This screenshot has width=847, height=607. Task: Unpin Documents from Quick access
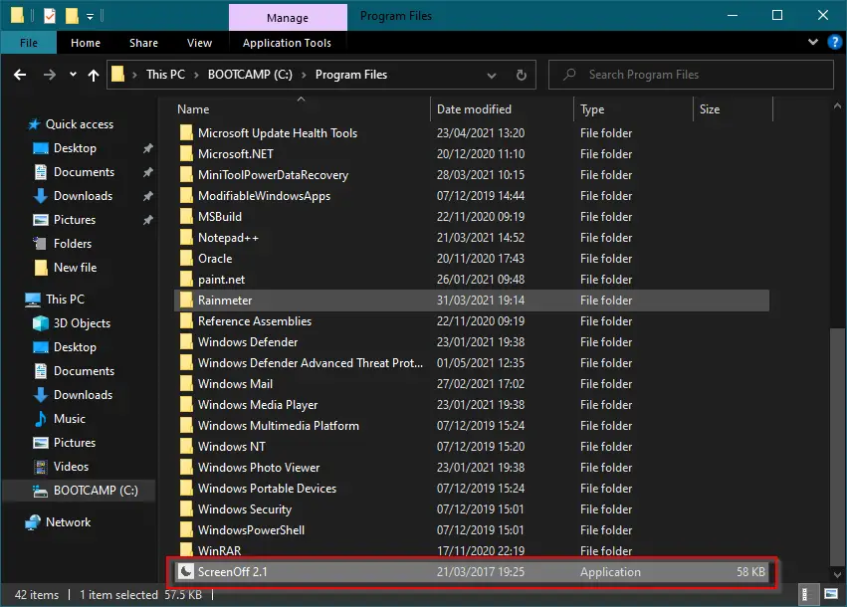tap(148, 172)
